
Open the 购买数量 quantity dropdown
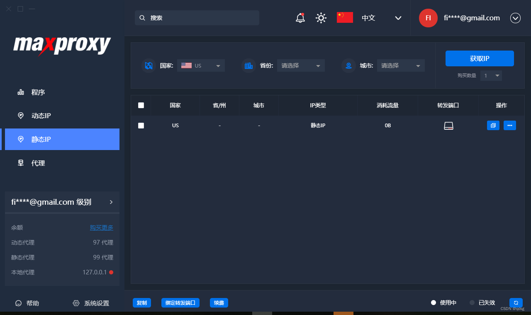click(x=491, y=75)
